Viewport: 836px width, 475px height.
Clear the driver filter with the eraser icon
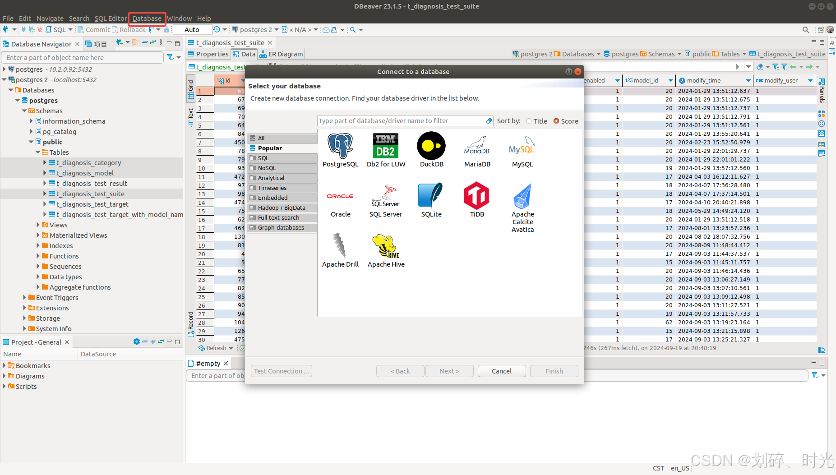click(489, 121)
